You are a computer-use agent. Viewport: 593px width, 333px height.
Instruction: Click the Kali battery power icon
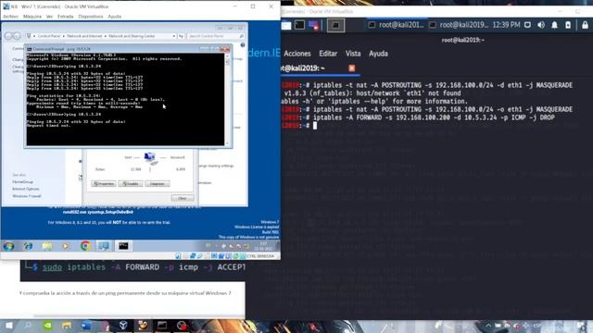568,25
